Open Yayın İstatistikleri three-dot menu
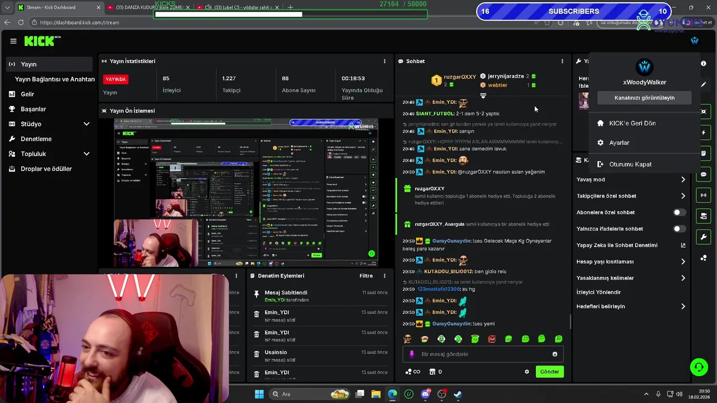The height and width of the screenshot is (403, 717). coord(384,61)
